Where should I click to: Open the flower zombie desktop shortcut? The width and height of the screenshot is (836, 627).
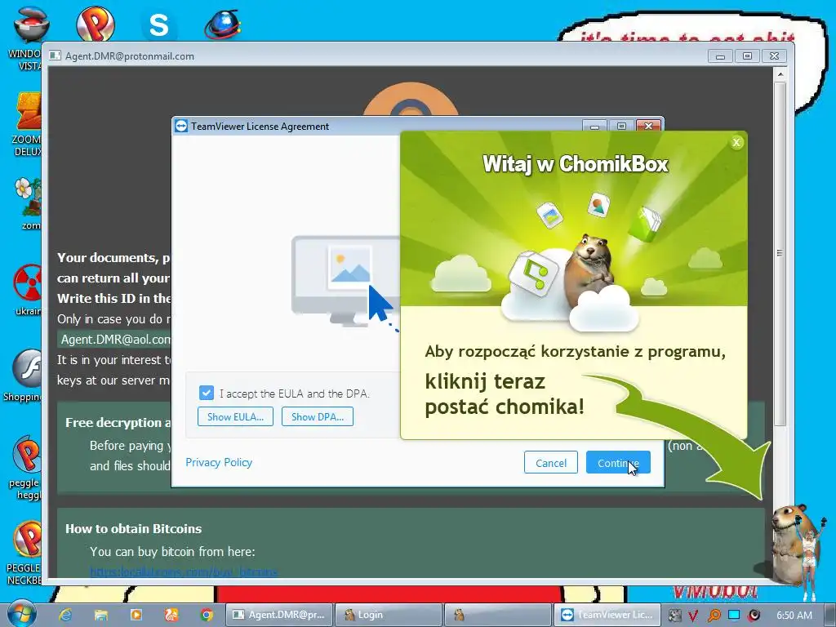[x=28, y=202]
